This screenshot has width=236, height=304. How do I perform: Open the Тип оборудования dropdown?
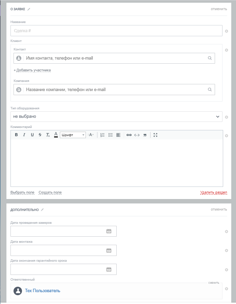(x=116, y=116)
